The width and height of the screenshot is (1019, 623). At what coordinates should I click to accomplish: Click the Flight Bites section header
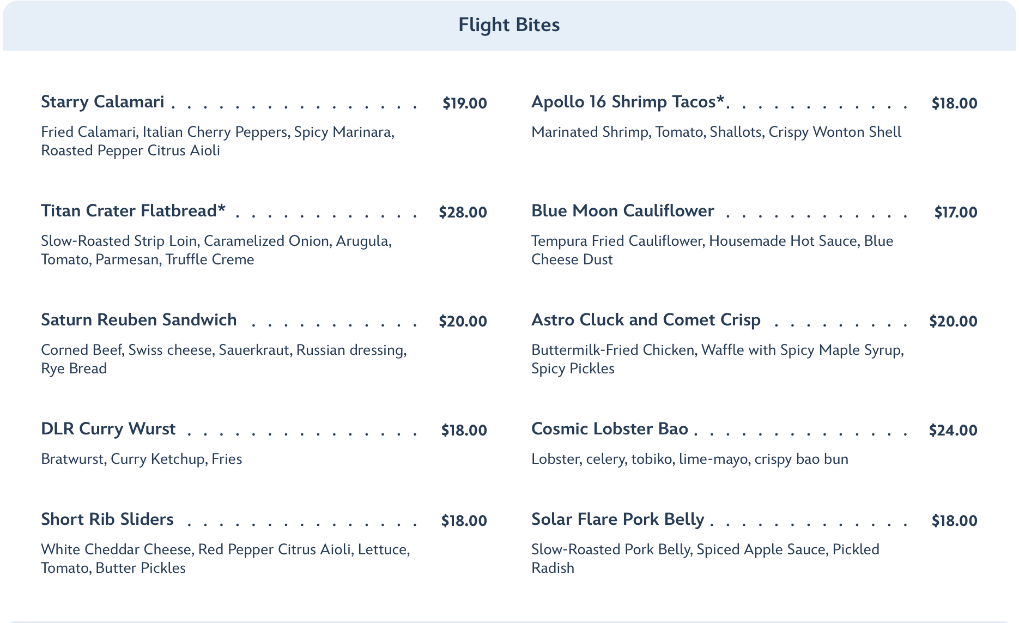509,25
